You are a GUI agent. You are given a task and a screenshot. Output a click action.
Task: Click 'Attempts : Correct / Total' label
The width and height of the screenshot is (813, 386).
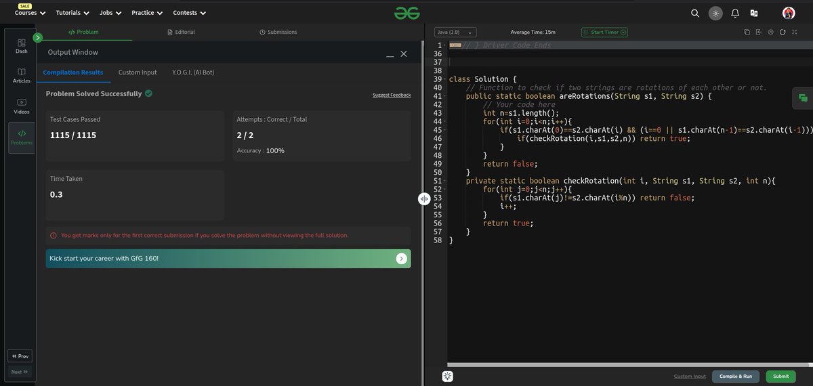(272, 119)
